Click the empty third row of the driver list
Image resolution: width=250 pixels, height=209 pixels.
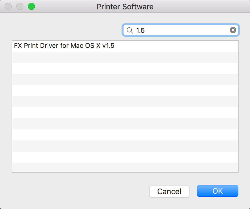125,68
